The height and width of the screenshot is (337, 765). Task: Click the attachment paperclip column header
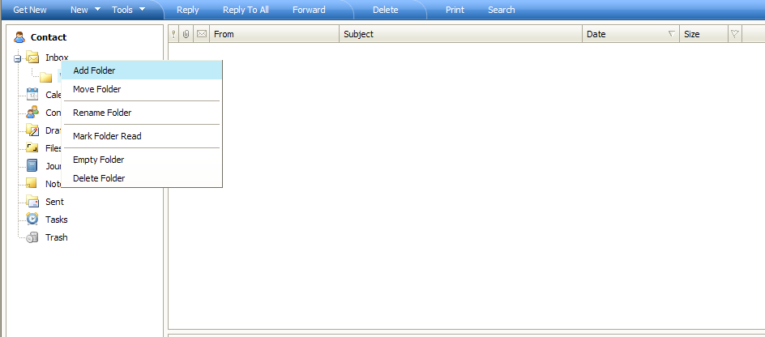186,34
